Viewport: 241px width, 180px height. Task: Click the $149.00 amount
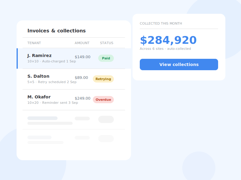[x=83, y=57]
